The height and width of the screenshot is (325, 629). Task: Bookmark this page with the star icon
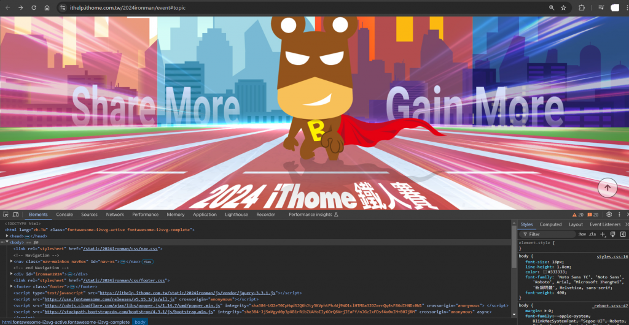click(x=564, y=7)
